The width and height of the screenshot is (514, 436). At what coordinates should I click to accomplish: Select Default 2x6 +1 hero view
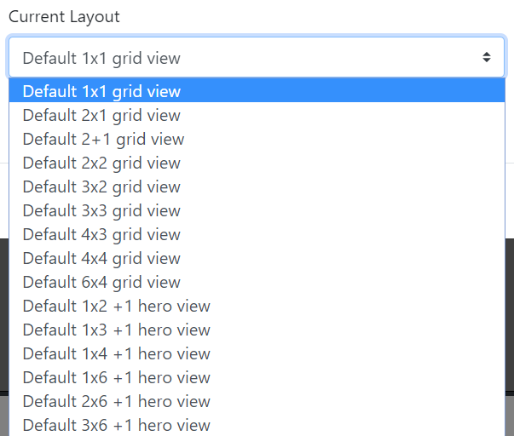click(117, 401)
